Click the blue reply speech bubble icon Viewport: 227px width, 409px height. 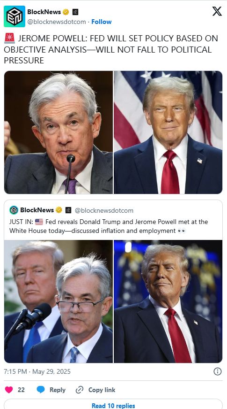pos(41,390)
